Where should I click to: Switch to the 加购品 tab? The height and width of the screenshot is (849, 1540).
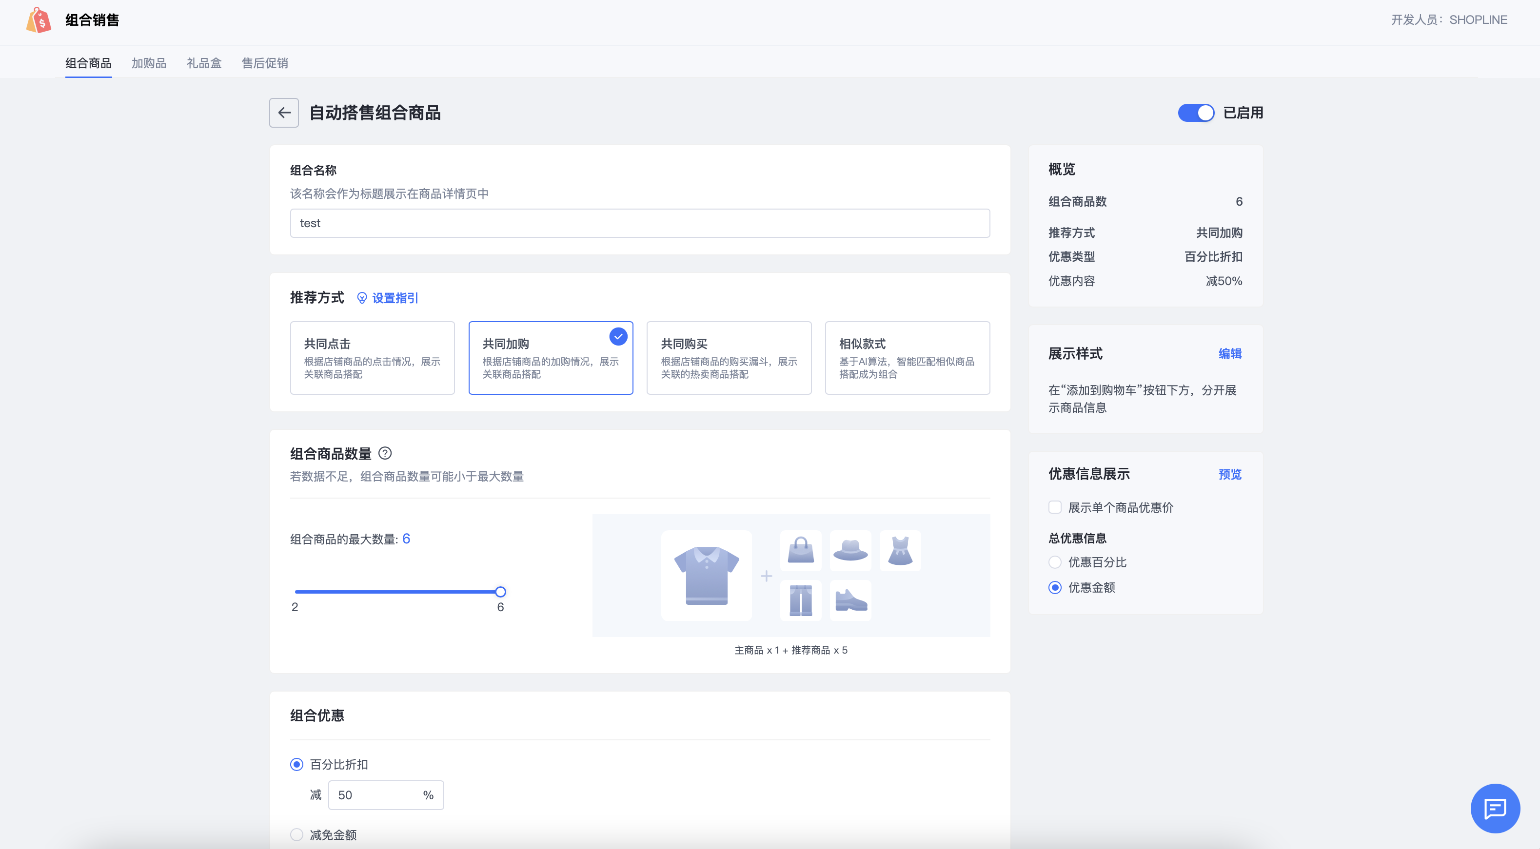[x=149, y=63]
